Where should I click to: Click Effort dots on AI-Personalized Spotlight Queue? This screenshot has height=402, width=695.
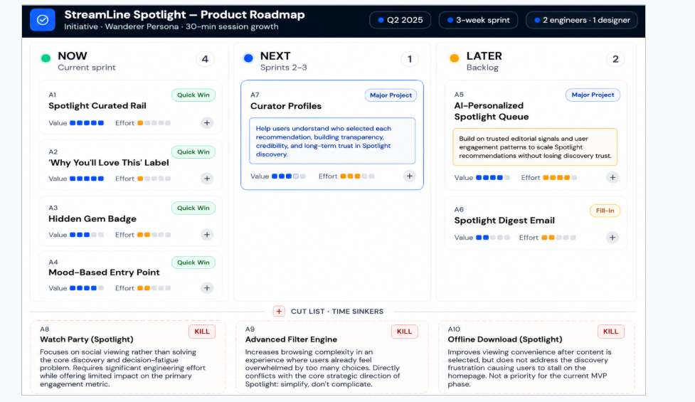(560, 177)
